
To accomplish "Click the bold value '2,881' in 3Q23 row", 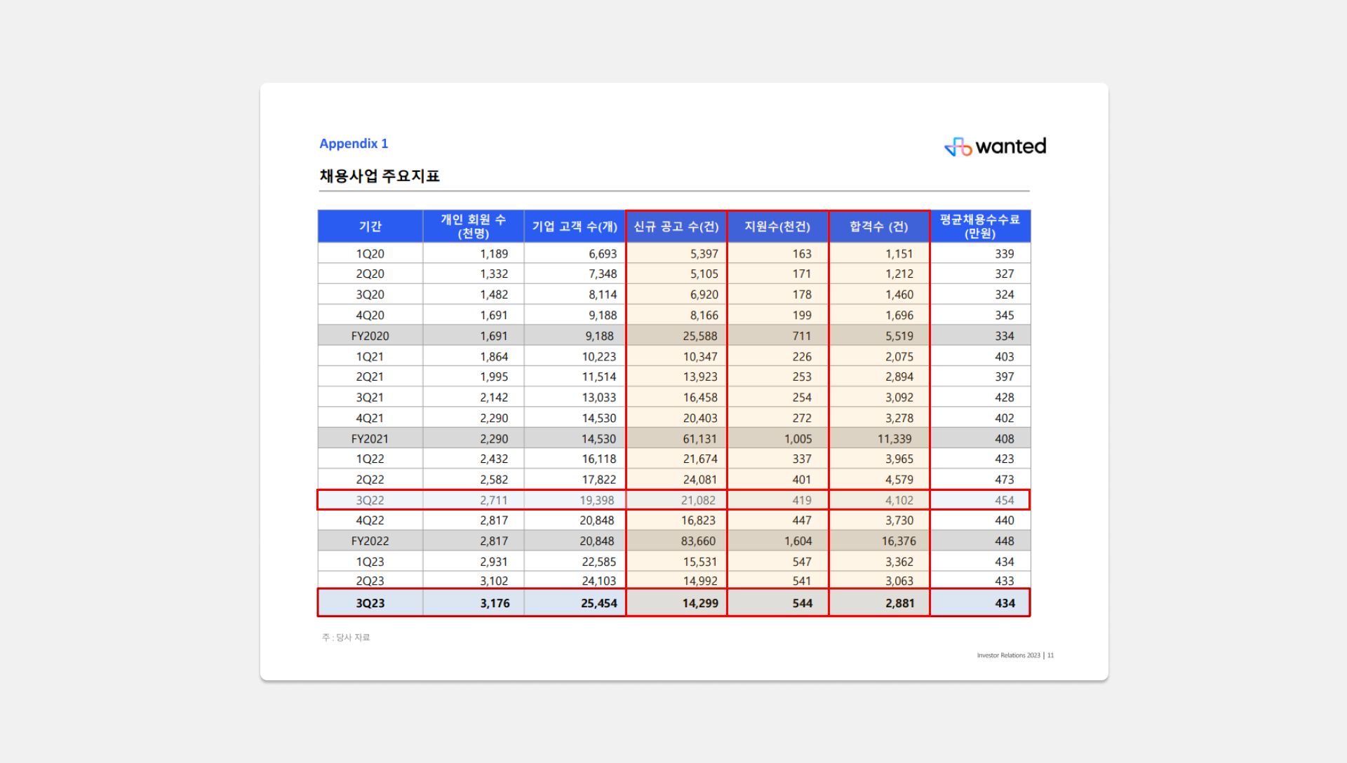I will (900, 604).
